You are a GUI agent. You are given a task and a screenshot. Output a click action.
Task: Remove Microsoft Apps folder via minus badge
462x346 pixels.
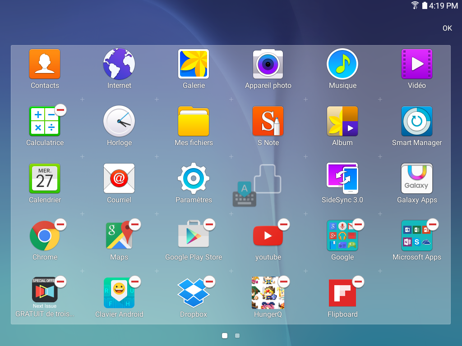(x=433, y=224)
